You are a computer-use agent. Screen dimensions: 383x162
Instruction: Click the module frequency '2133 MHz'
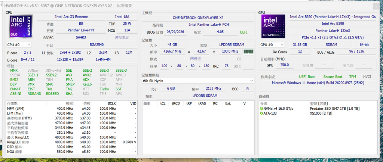coord(214,89)
